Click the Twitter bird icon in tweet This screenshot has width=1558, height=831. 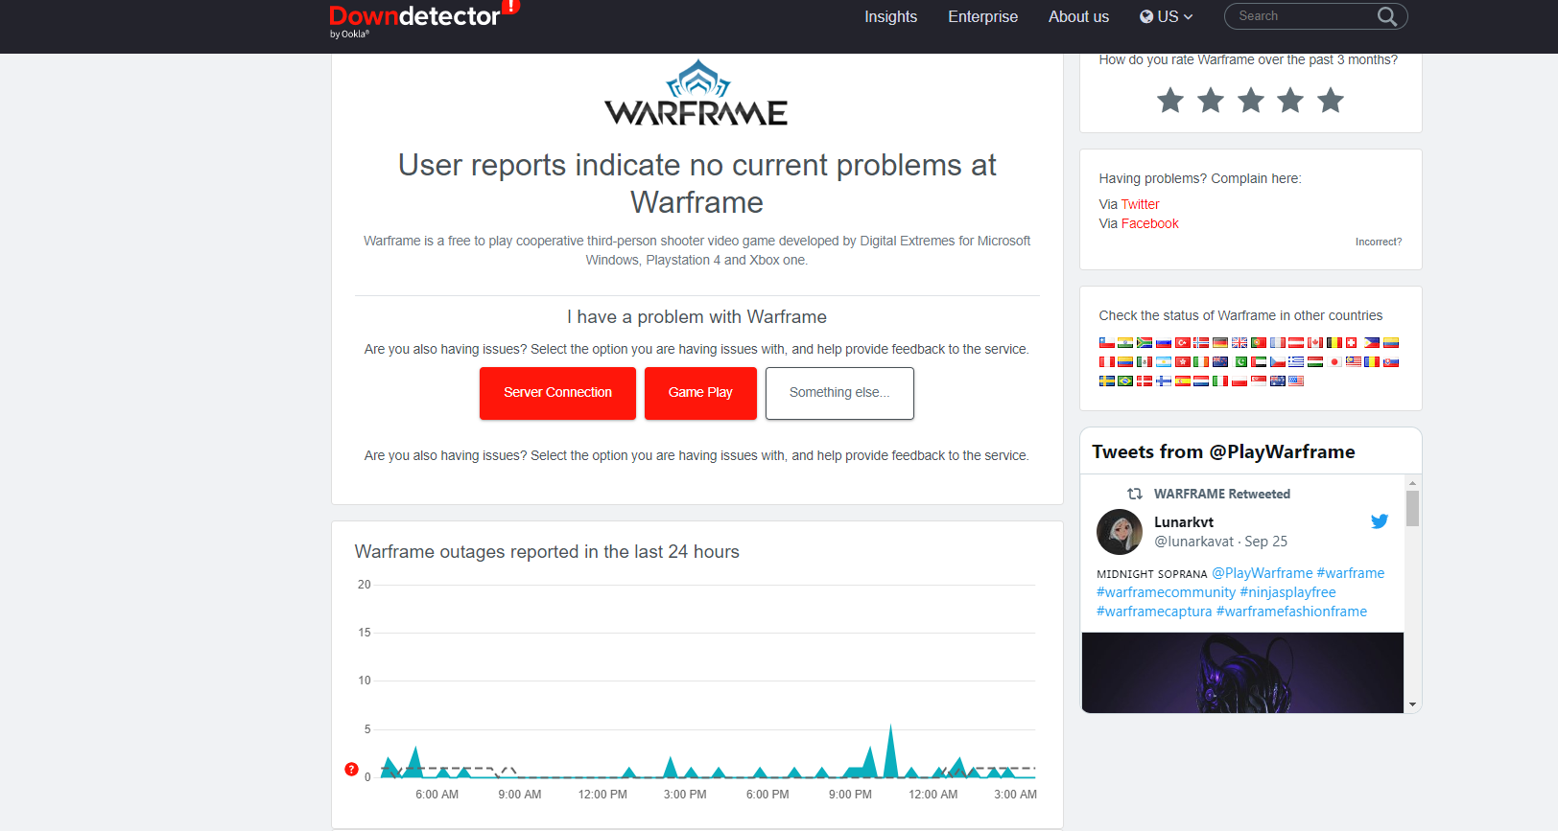pyautogui.click(x=1380, y=521)
